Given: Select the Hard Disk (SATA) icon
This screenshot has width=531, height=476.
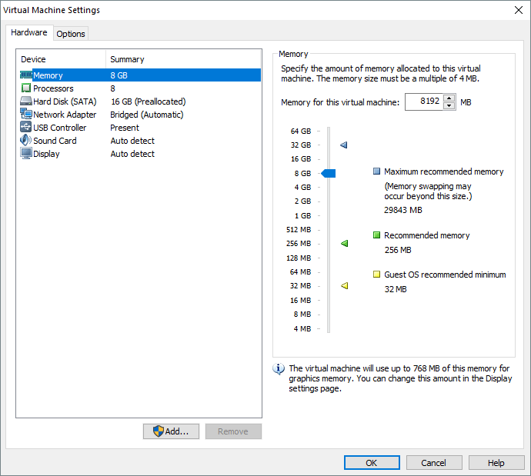Looking at the screenshot, I should click(26, 102).
